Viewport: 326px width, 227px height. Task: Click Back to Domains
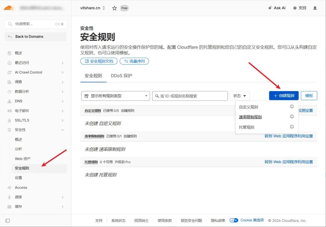[36, 37]
